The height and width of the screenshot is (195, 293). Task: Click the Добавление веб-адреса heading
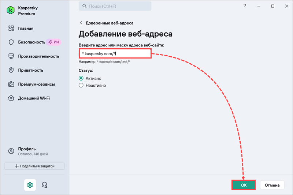(x=125, y=34)
